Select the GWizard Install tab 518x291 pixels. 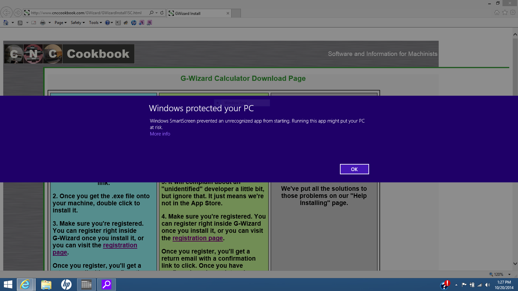(199, 13)
